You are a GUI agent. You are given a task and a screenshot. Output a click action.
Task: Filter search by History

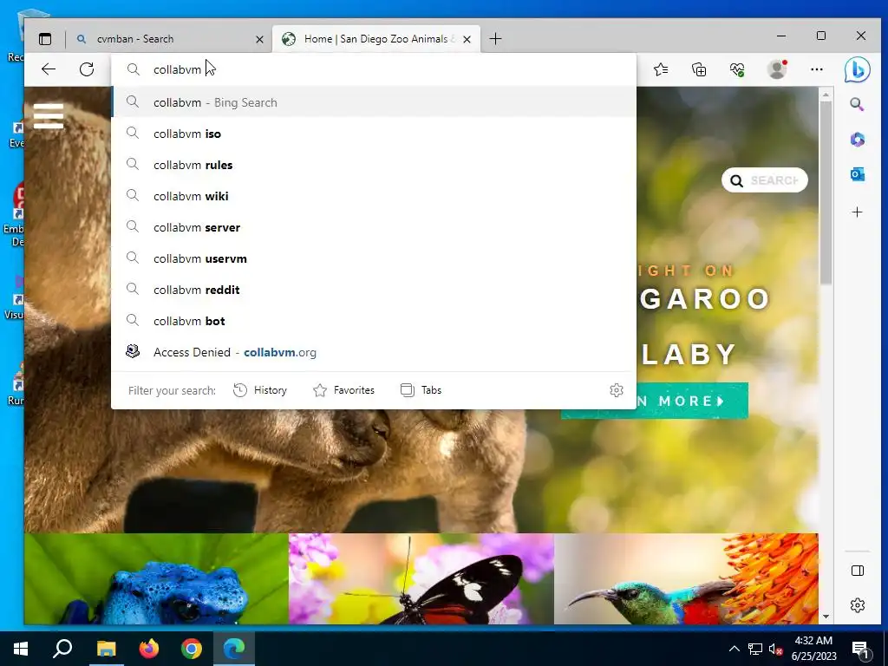(260, 390)
